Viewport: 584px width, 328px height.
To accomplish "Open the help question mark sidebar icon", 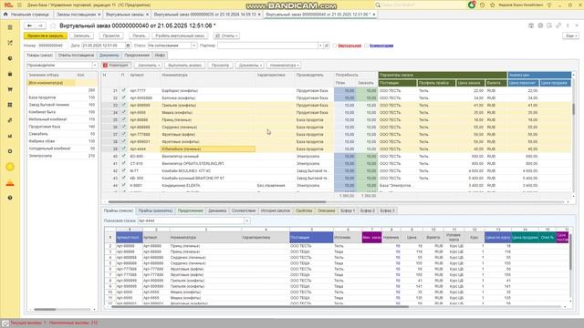I will pyautogui.click(x=10, y=198).
